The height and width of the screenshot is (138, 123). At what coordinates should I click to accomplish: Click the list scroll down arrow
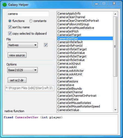point(115,110)
